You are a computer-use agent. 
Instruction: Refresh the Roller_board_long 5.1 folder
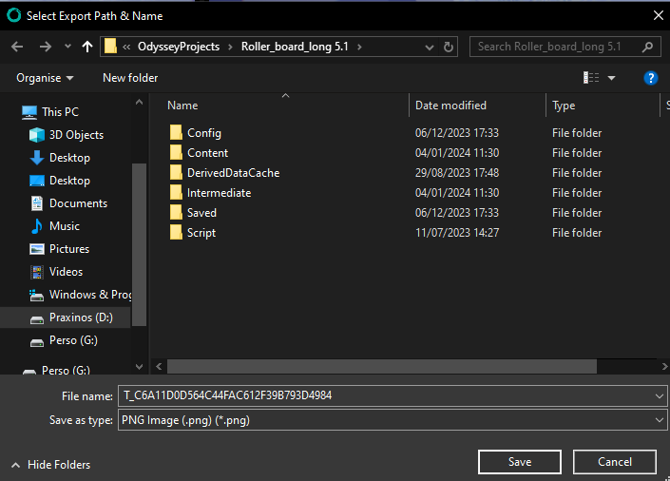449,46
